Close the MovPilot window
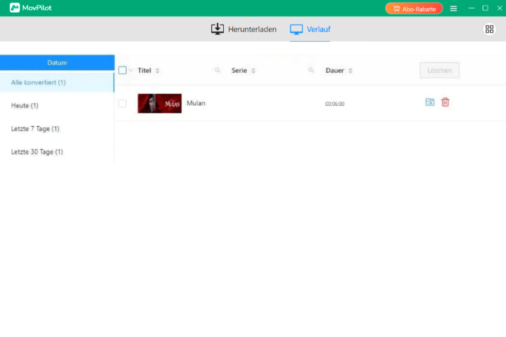The width and height of the screenshot is (506, 337). coord(500,8)
